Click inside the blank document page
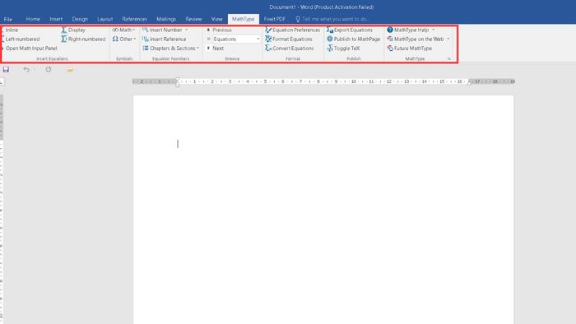Image resolution: width=576 pixels, height=324 pixels. (323, 209)
